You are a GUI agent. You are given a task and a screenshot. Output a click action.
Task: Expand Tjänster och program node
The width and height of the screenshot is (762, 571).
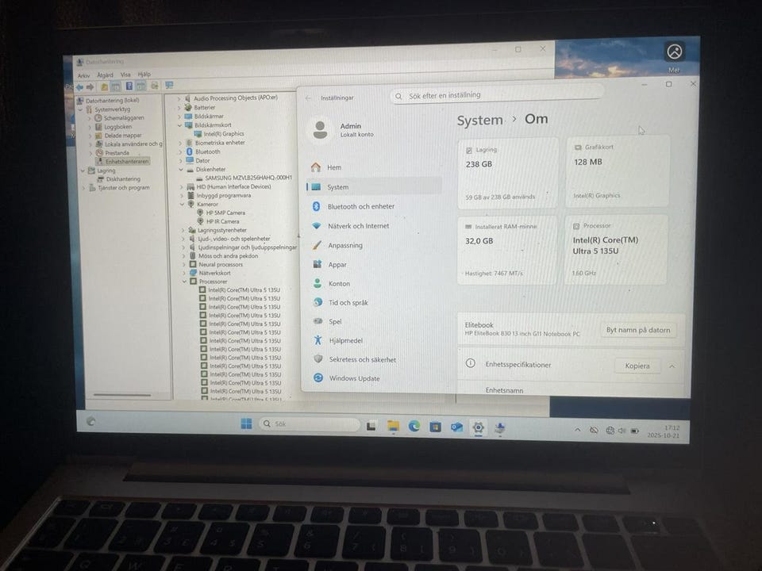pyautogui.click(x=83, y=188)
